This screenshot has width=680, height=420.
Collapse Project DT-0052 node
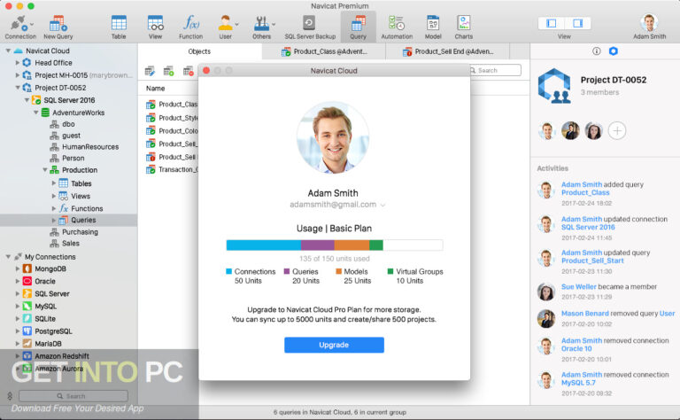[18, 88]
